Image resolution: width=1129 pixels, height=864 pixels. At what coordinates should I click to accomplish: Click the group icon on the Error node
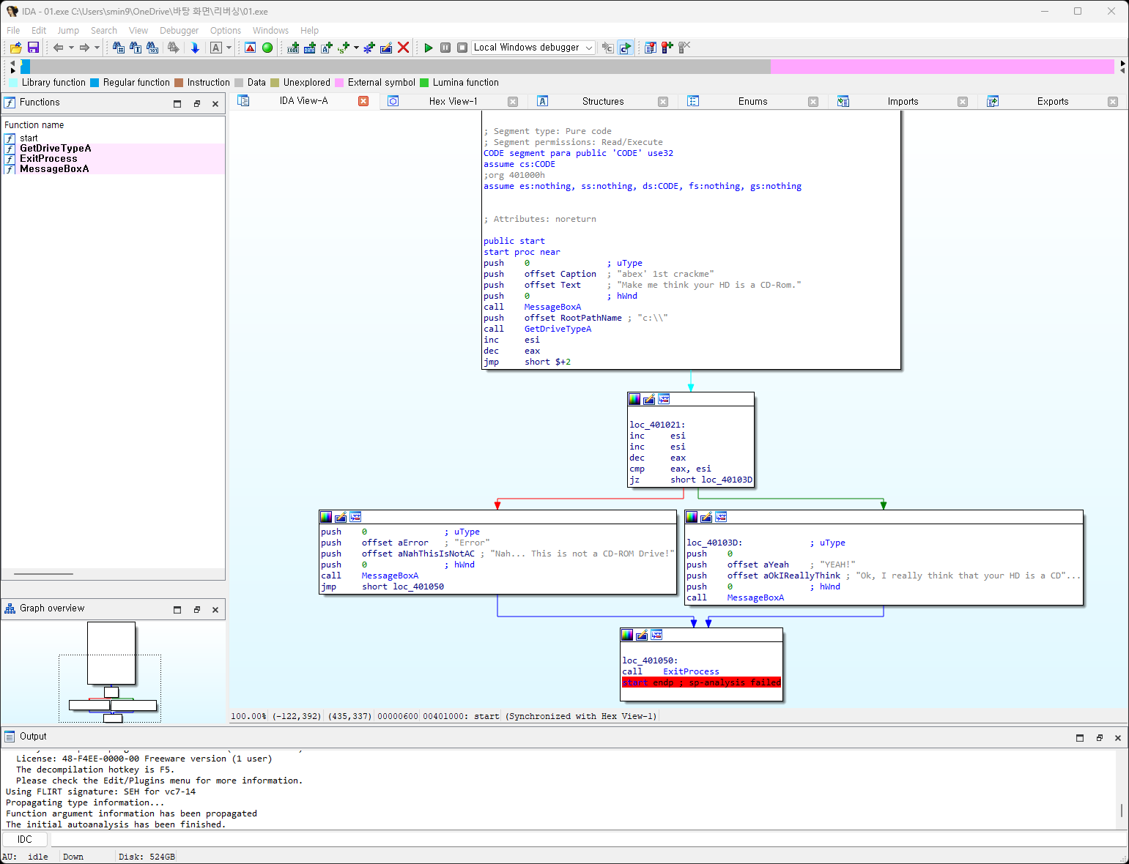(x=355, y=517)
